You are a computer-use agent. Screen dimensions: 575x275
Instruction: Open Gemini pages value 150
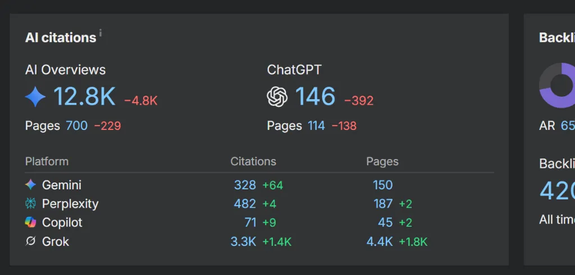[383, 185]
